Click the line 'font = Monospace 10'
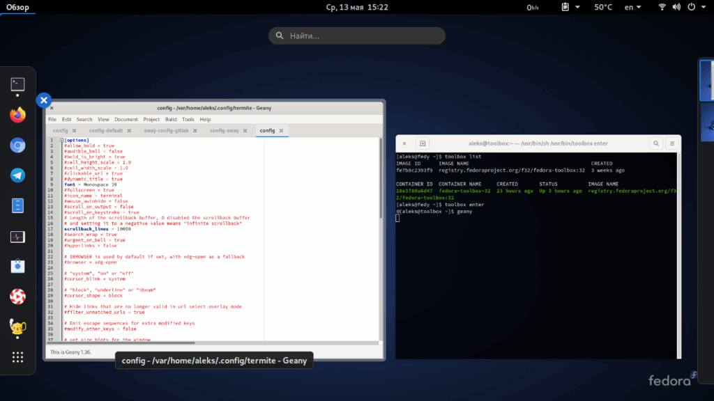714x401 pixels. point(91,184)
